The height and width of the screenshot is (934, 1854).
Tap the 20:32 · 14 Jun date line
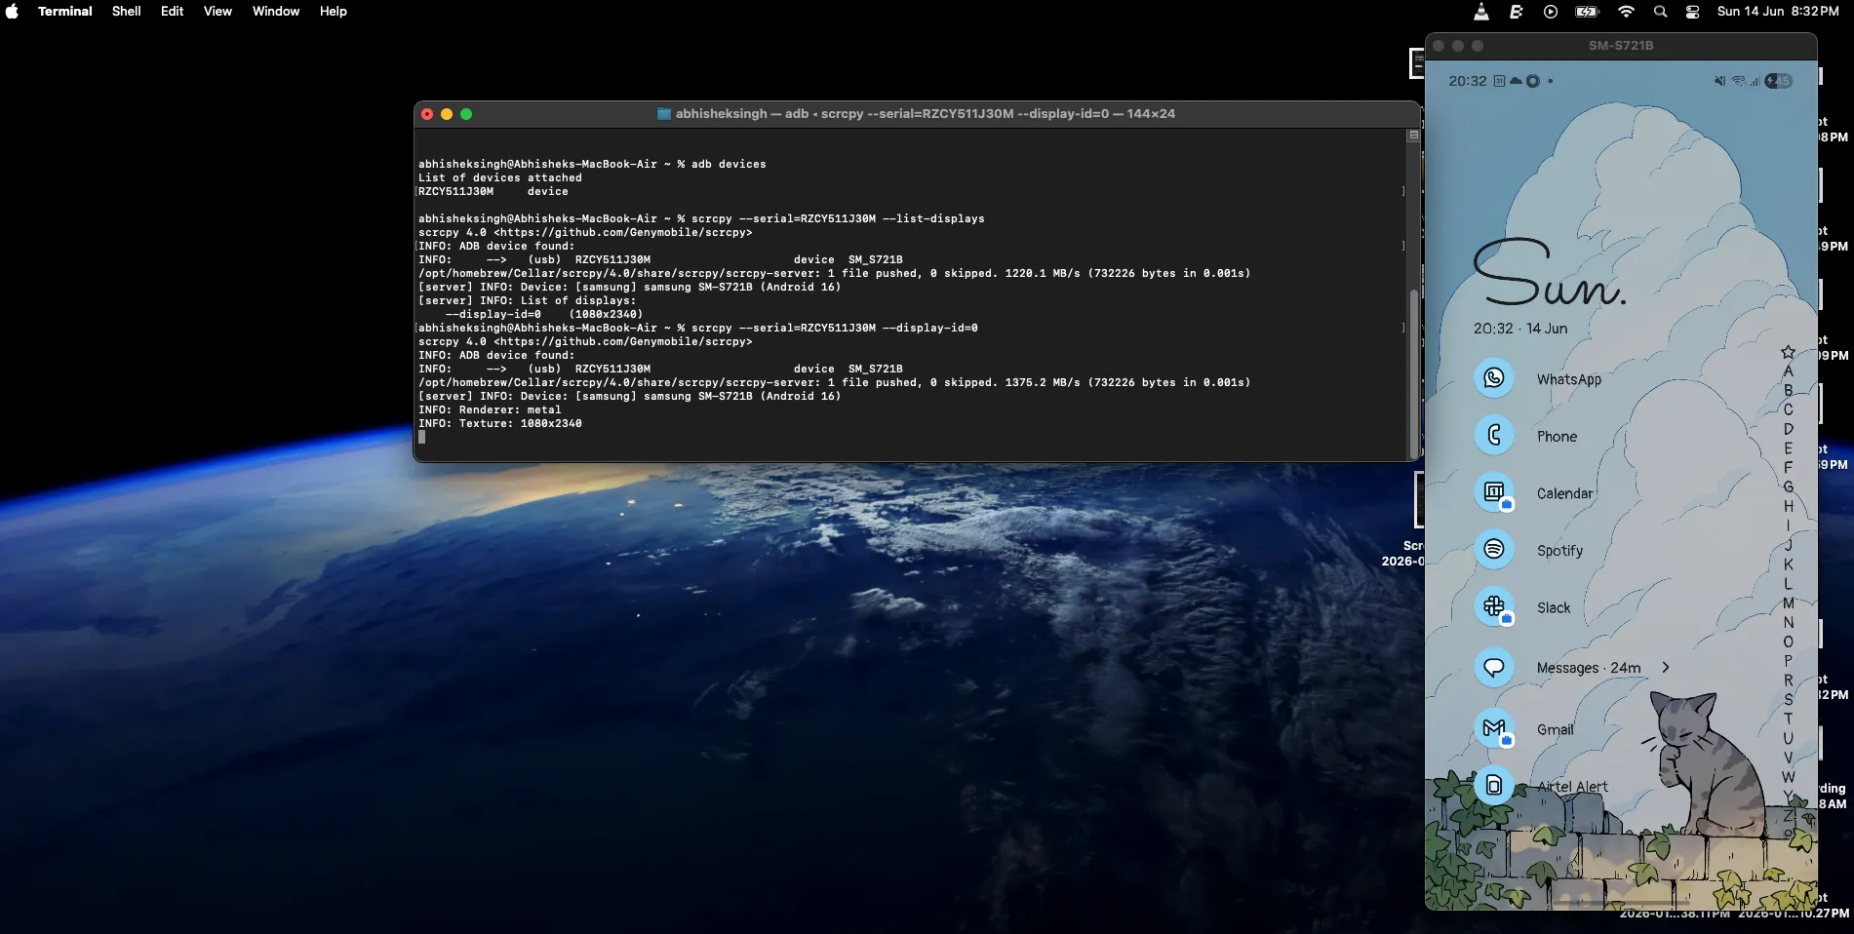pyautogui.click(x=1520, y=329)
